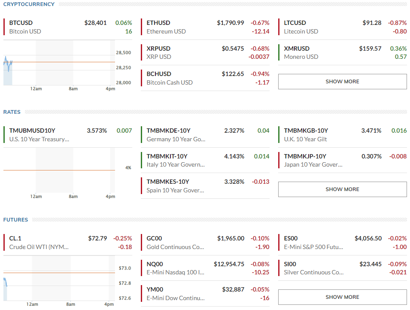This screenshot has width=410, height=310.
Task: Open the SI00 Silver futures quote
Action: [290, 264]
